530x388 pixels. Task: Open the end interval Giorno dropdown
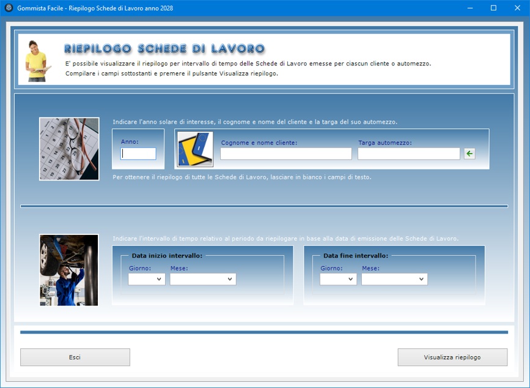click(x=338, y=279)
